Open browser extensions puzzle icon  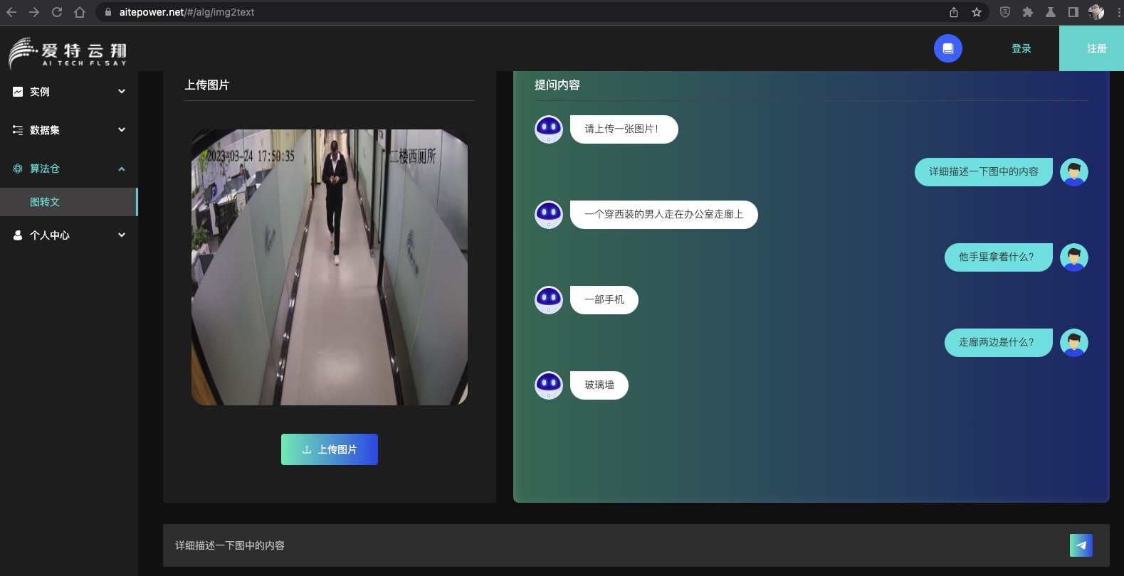(x=1027, y=12)
